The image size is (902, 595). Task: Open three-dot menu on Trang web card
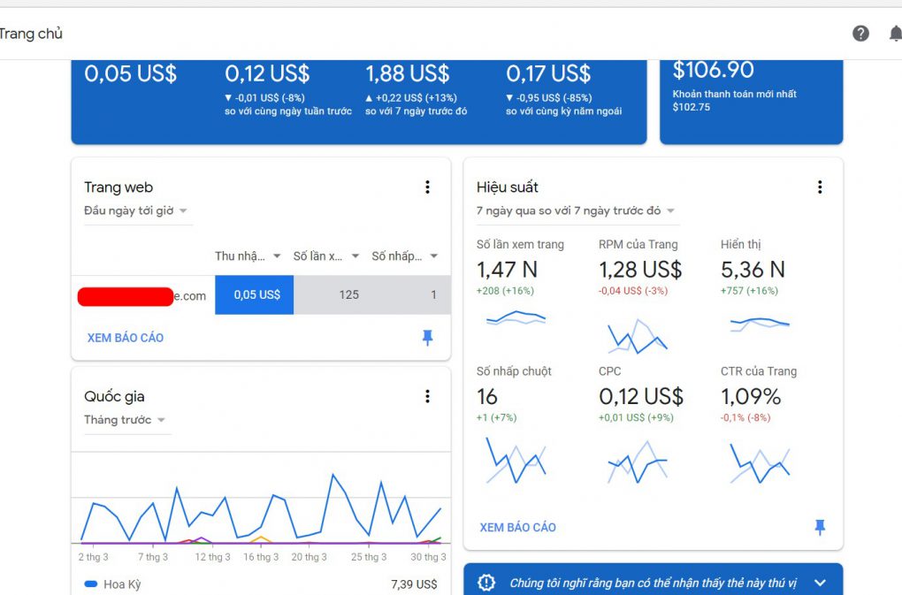point(427,187)
